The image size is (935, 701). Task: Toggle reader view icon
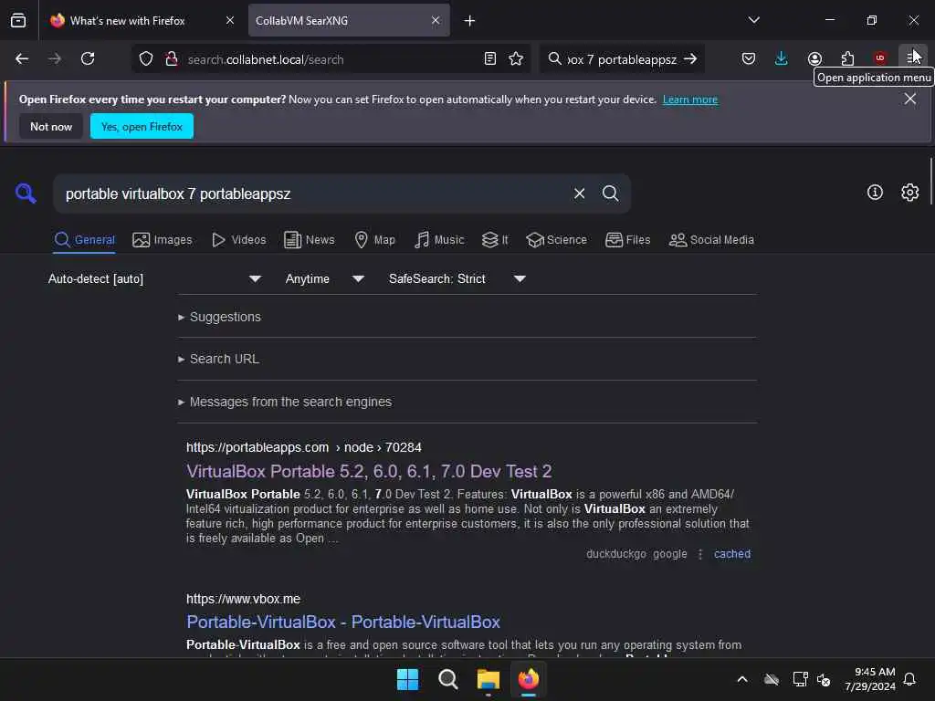tap(490, 58)
